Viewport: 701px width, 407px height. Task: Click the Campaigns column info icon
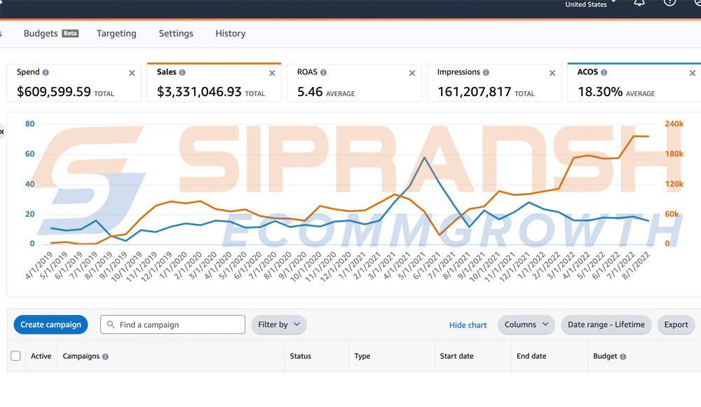click(x=105, y=356)
